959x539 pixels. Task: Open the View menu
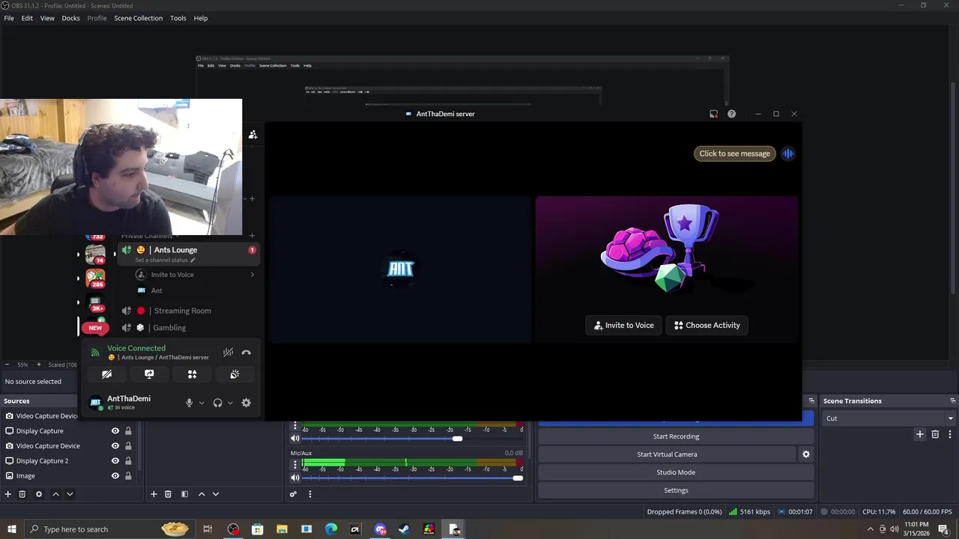[x=47, y=18]
